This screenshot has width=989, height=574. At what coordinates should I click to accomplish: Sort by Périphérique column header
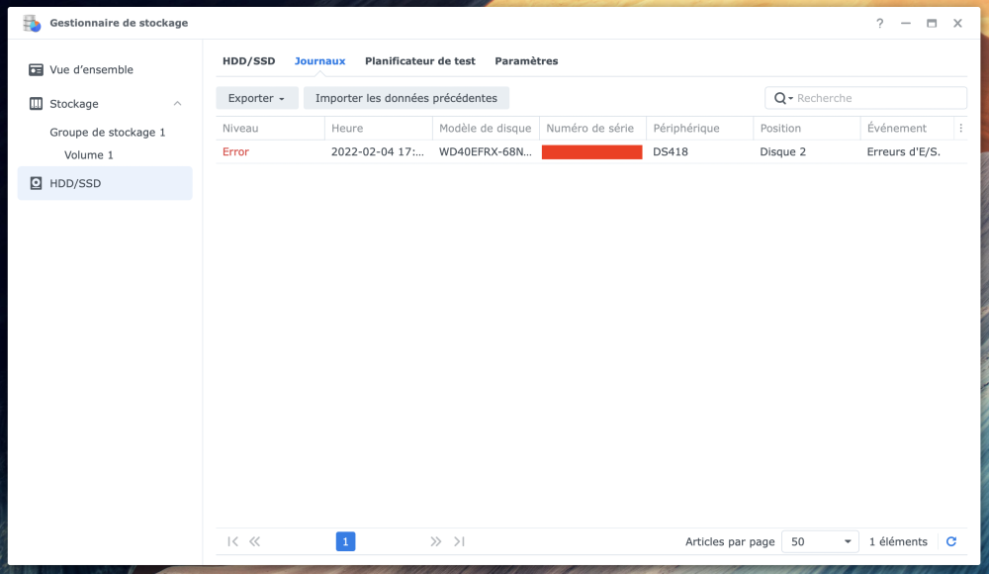[699, 129]
